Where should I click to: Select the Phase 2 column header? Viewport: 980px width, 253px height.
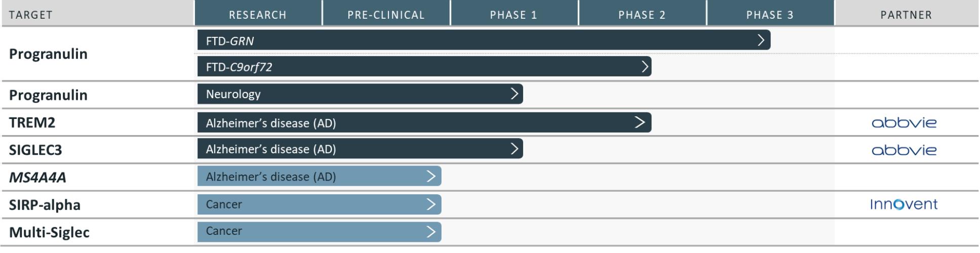click(x=642, y=15)
